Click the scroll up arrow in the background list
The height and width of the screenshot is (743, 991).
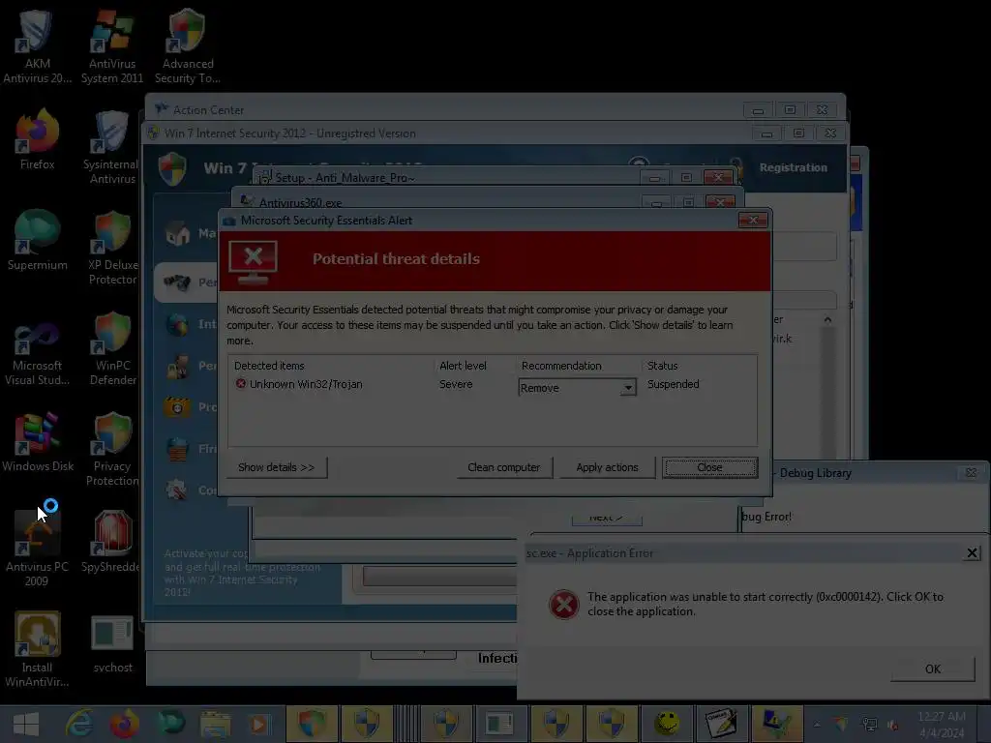[x=827, y=319]
